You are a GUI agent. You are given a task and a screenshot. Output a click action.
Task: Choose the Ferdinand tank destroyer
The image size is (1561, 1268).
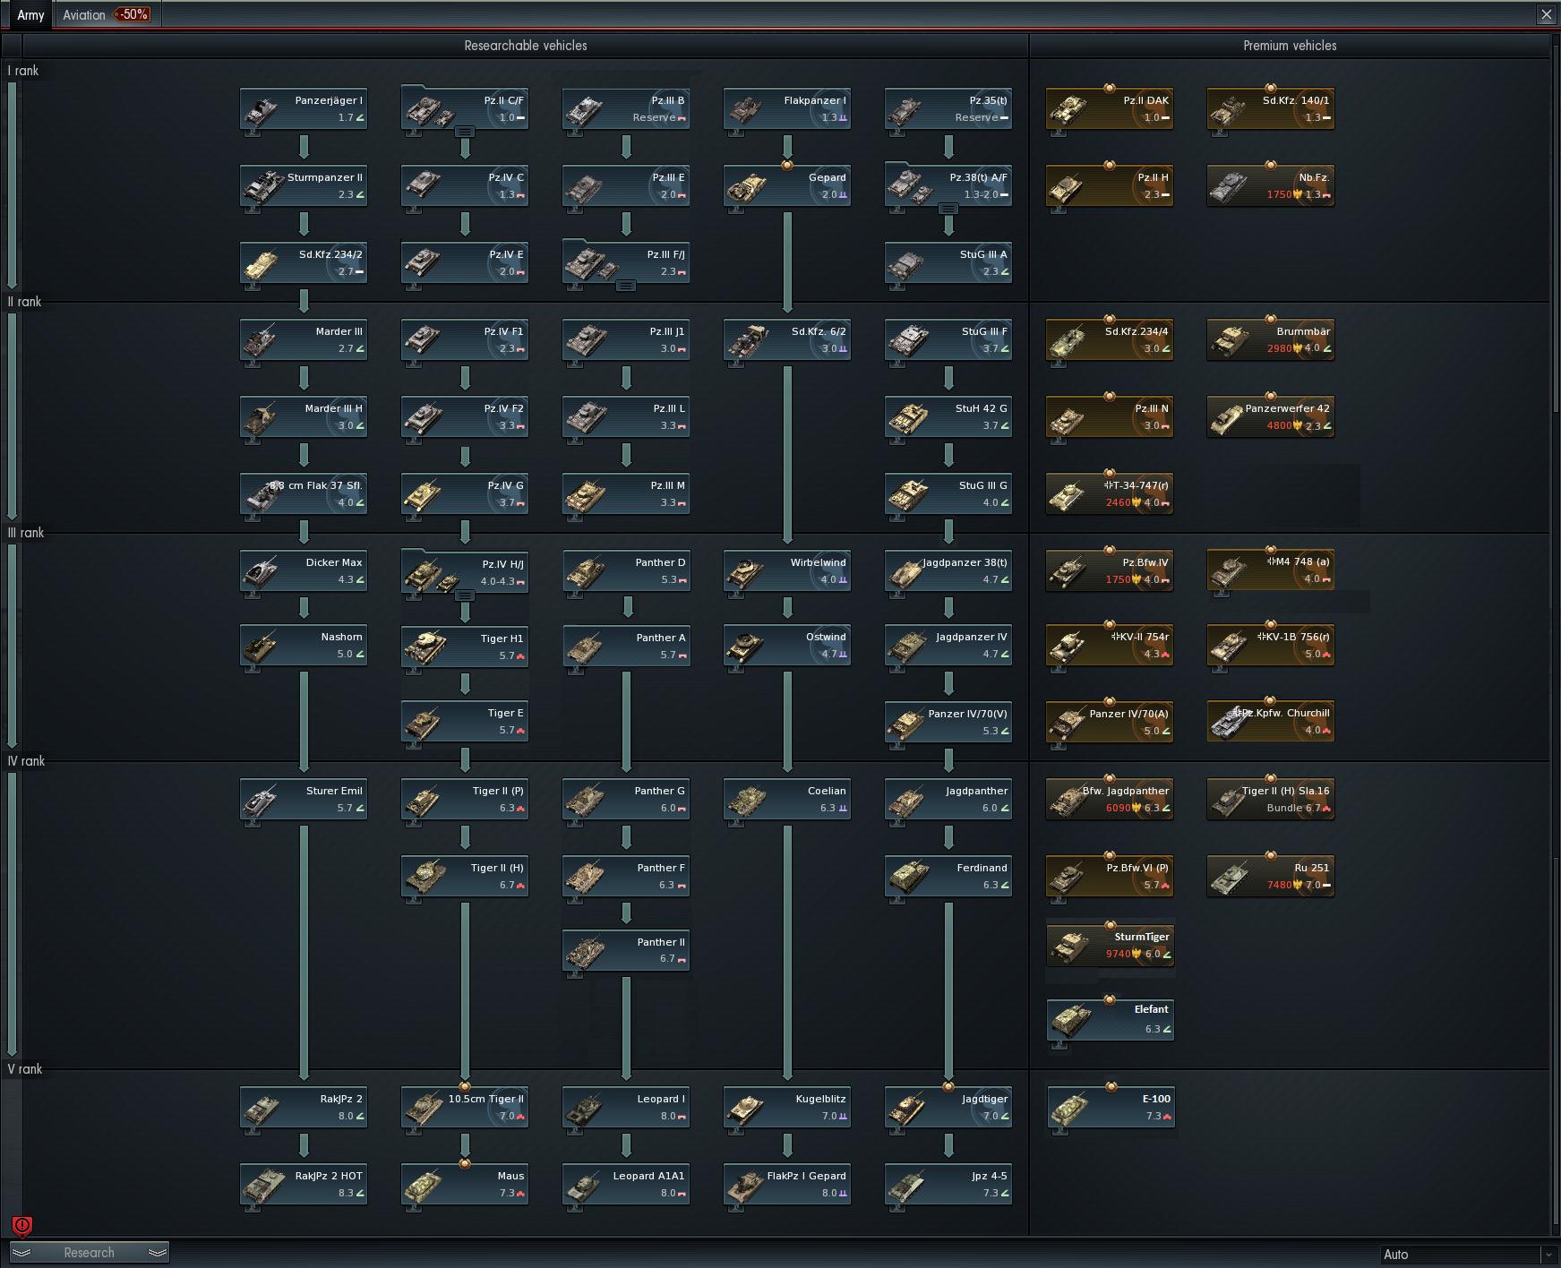[948, 876]
